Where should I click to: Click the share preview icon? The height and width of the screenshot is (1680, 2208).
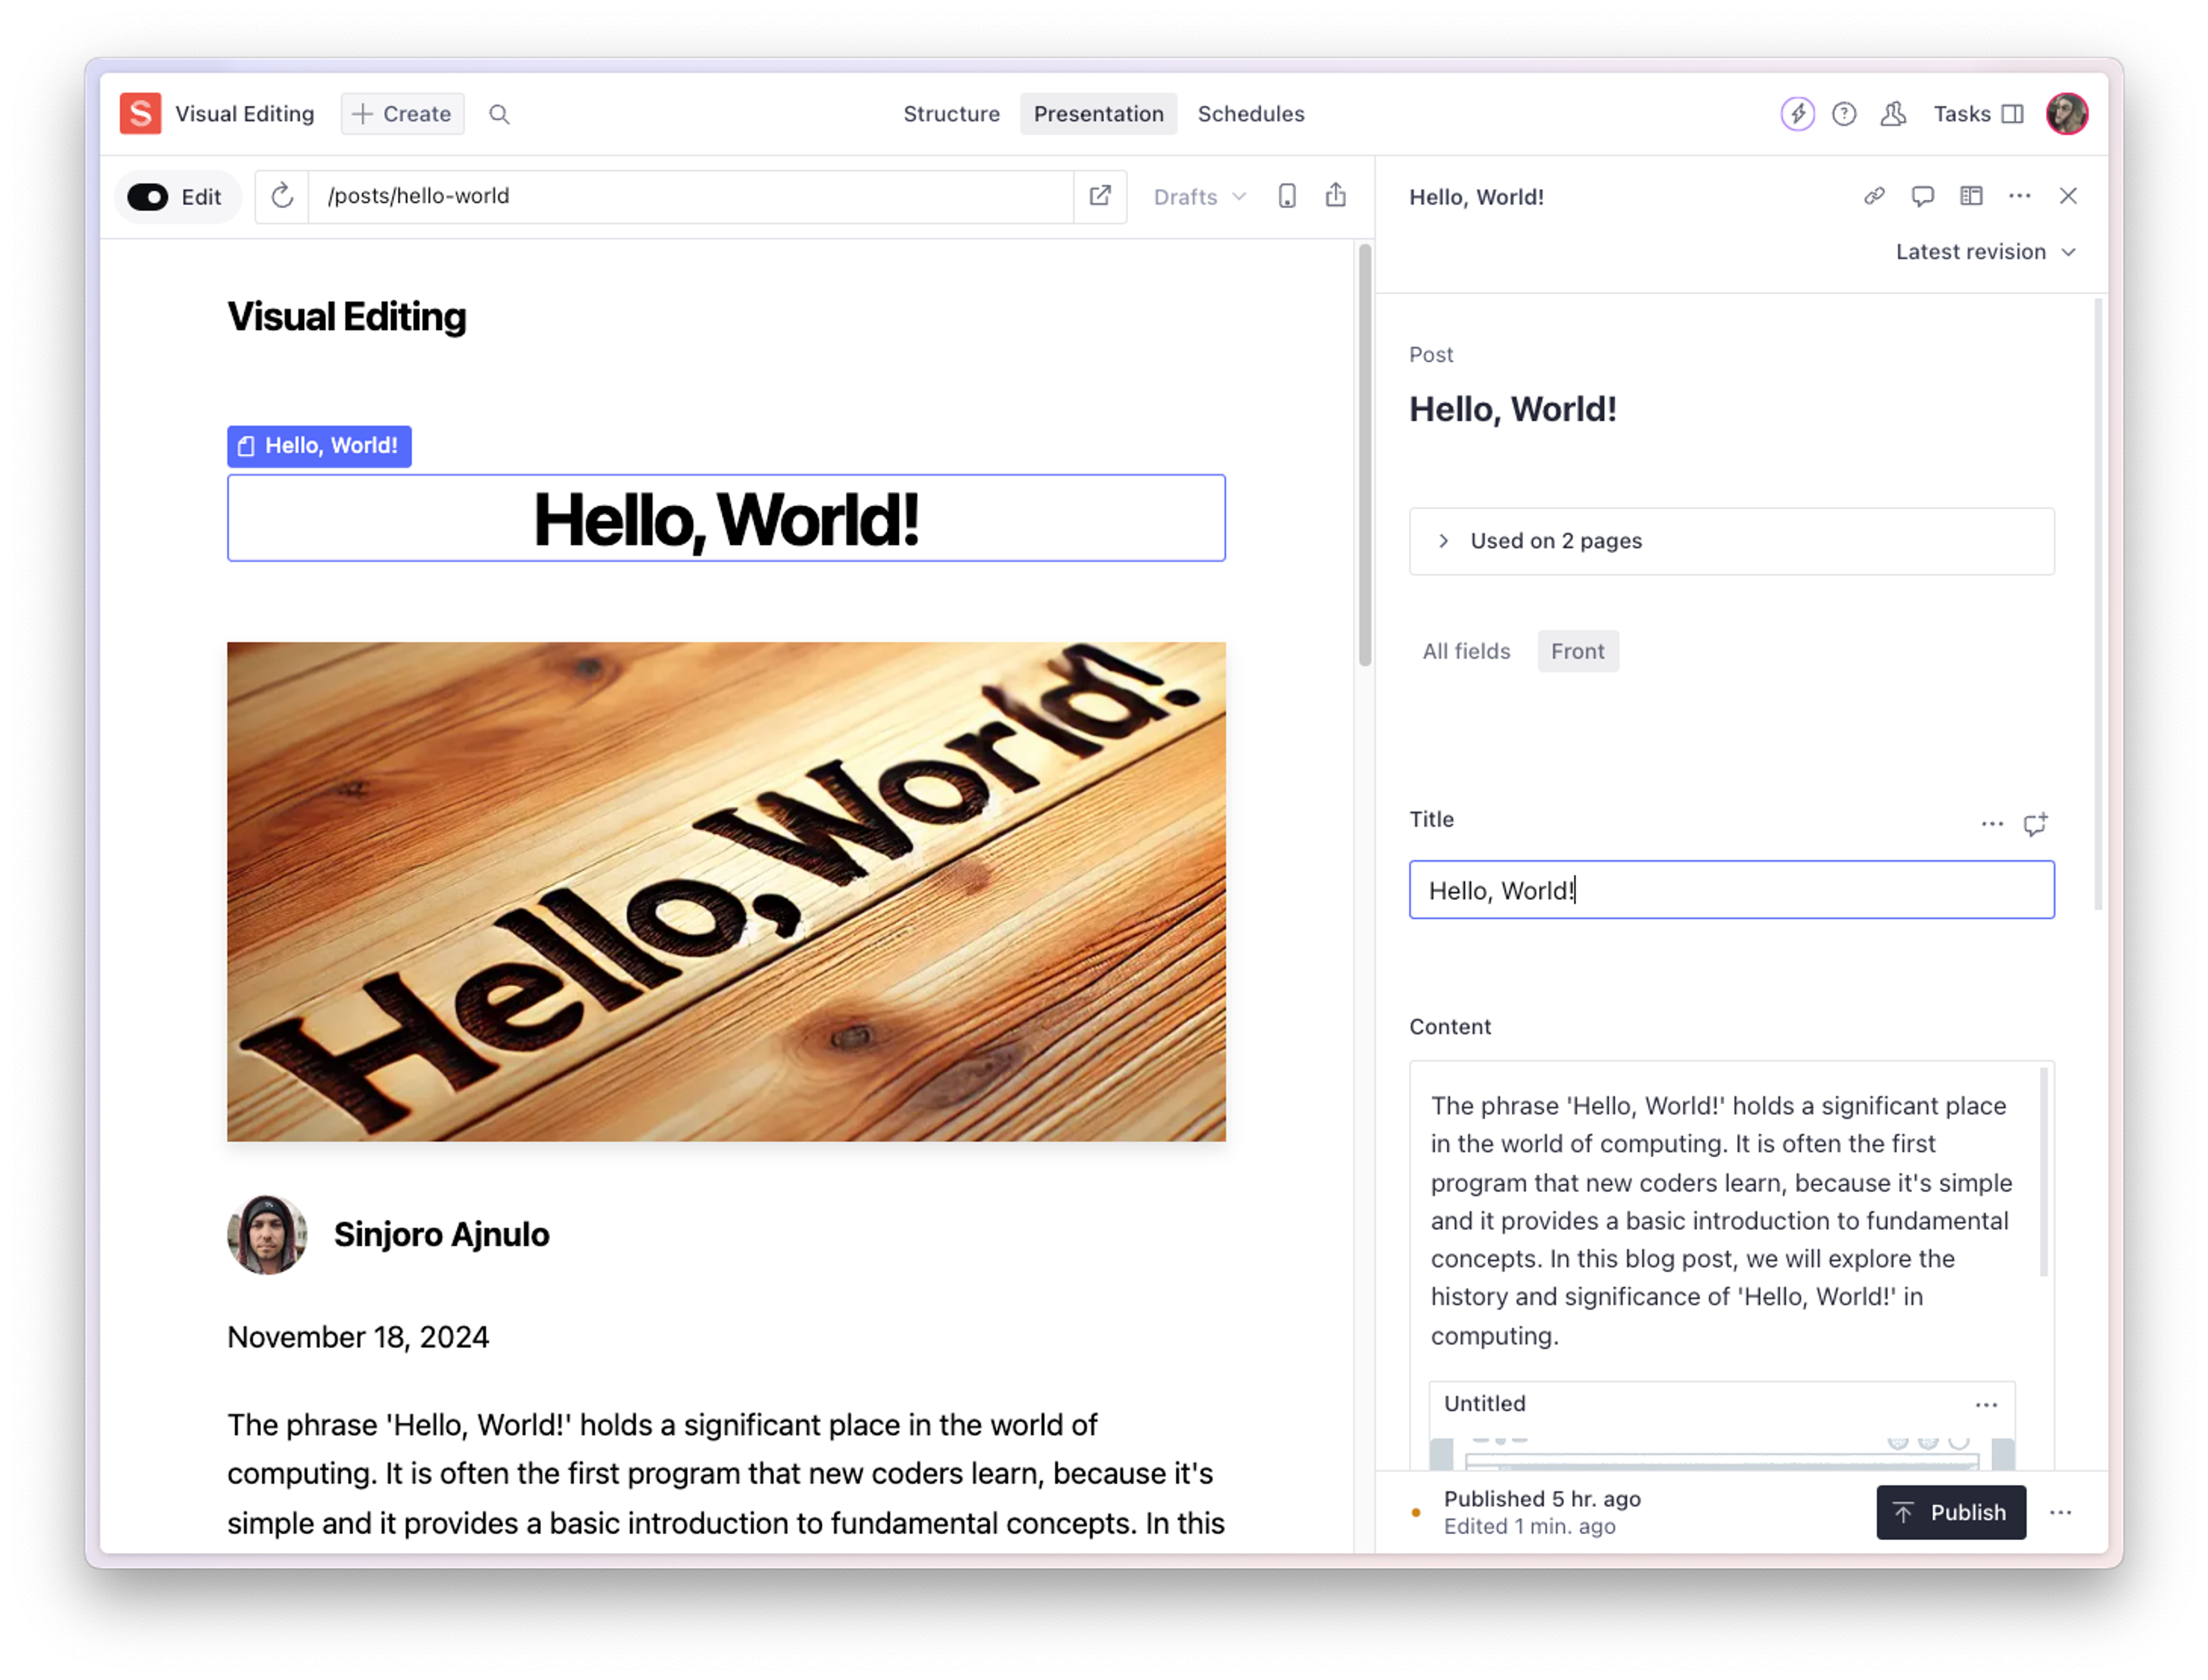1335,196
